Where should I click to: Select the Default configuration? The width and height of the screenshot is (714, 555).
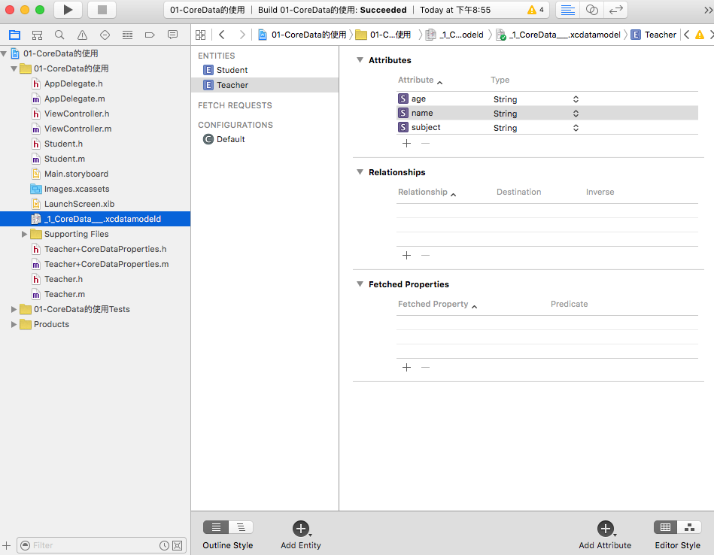pyautogui.click(x=265, y=139)
